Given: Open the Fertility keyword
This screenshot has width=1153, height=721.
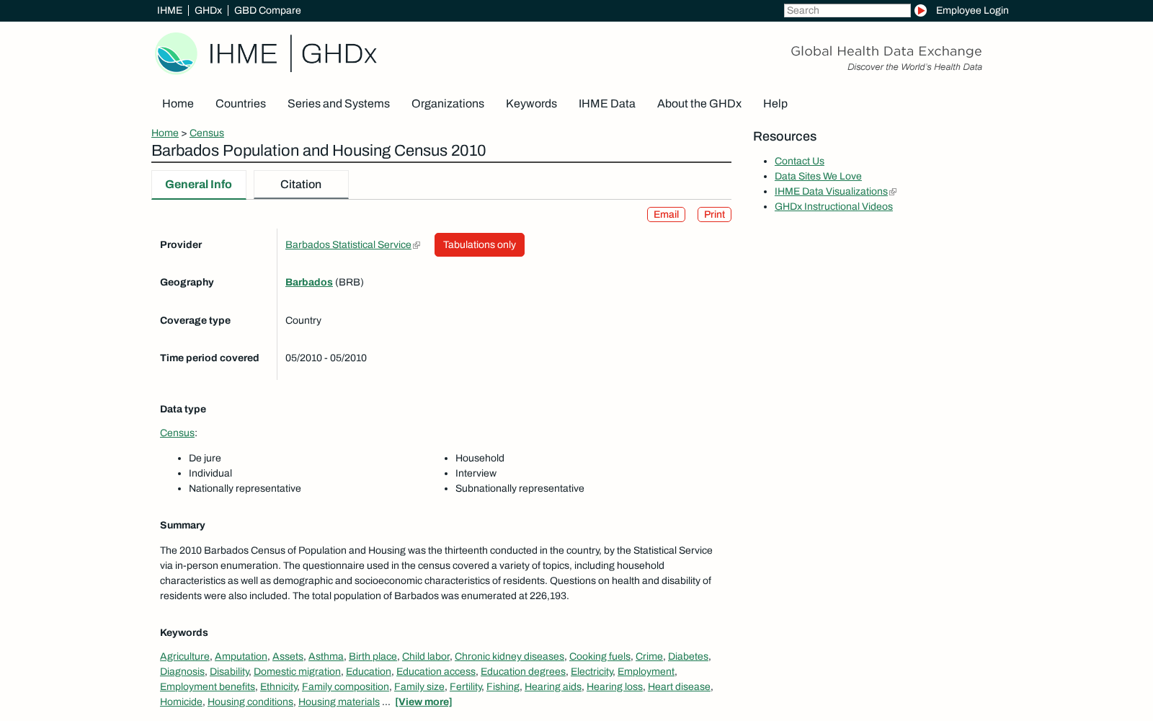Looking at the screenshot, I should [466, 686].
